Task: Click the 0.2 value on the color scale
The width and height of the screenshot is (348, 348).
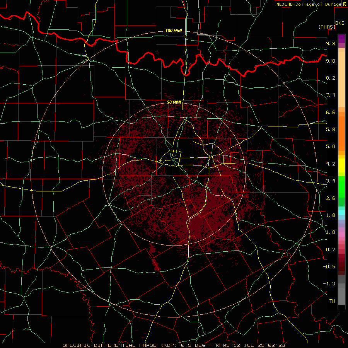Action: tap(331, 250)
